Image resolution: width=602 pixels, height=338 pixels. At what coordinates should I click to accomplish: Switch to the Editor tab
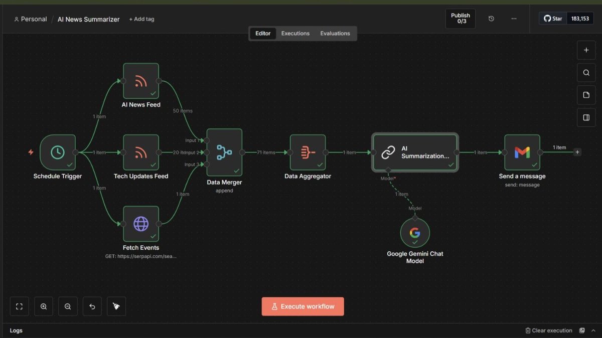coord(263,34)
